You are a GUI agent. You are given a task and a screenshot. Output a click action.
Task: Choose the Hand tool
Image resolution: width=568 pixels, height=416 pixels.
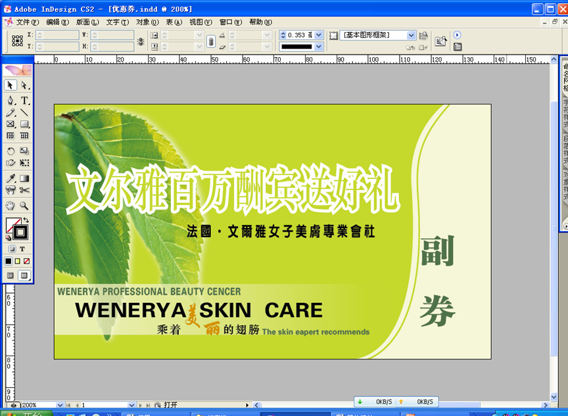pyautogui.click(x=11, y=206)
